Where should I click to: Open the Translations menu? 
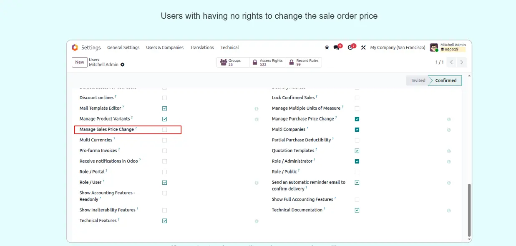[202, 48]
